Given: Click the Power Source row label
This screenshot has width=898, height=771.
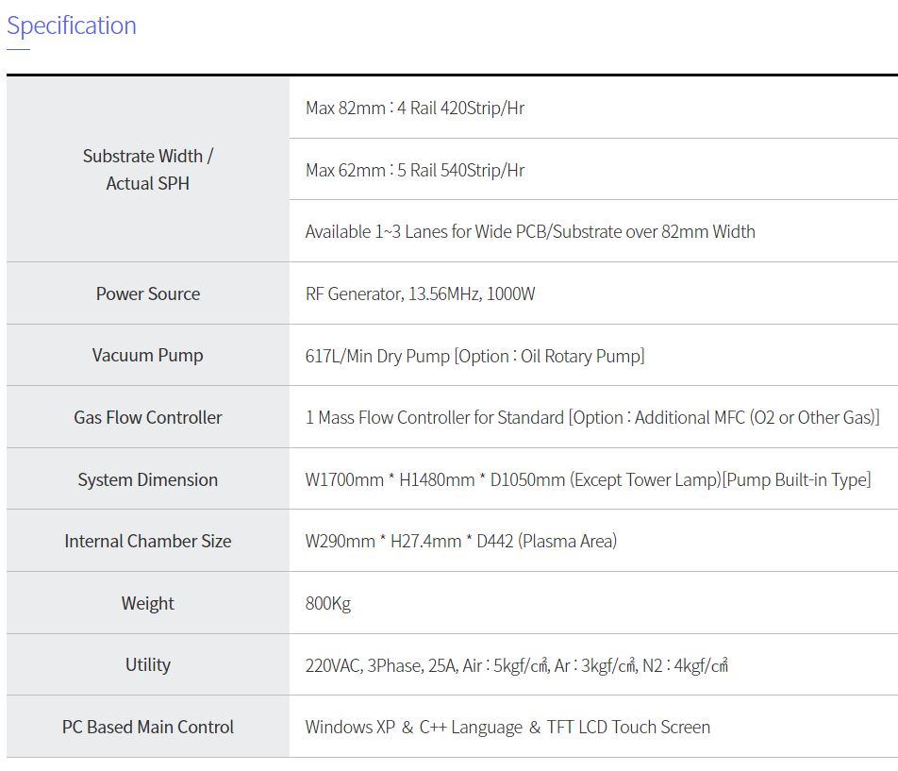Looking at the screenshot, I should pos(148,293).
